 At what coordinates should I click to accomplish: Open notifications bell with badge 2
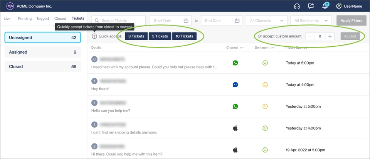[x=325, y=6]
